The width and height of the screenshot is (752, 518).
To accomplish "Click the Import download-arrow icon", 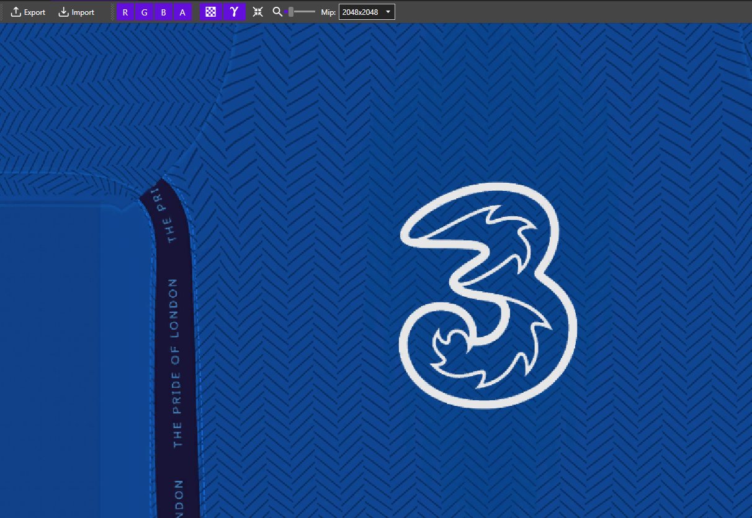I will (x=63, y=12).
